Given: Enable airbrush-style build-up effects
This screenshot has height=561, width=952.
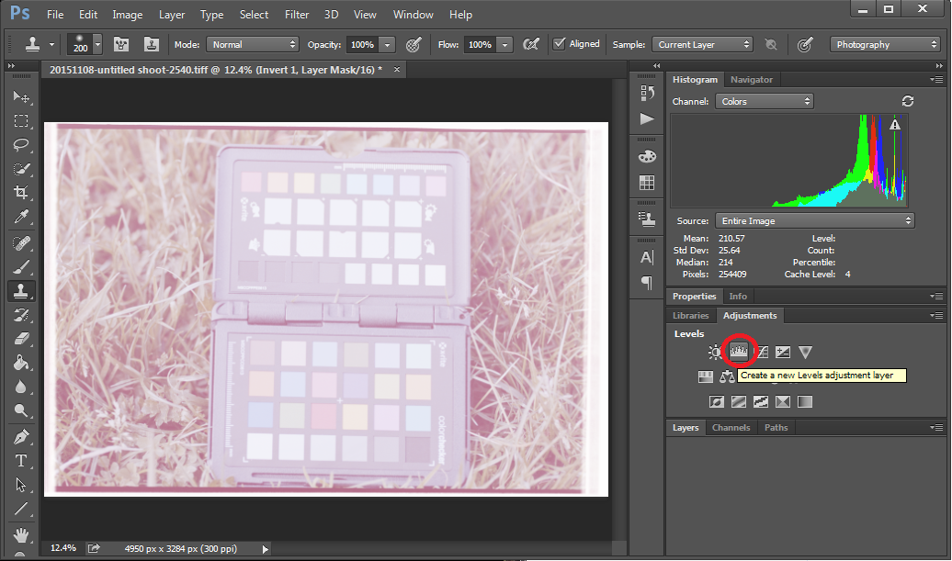Looking at the screenshot, I should pyautogui.click(x=531, y=42).
